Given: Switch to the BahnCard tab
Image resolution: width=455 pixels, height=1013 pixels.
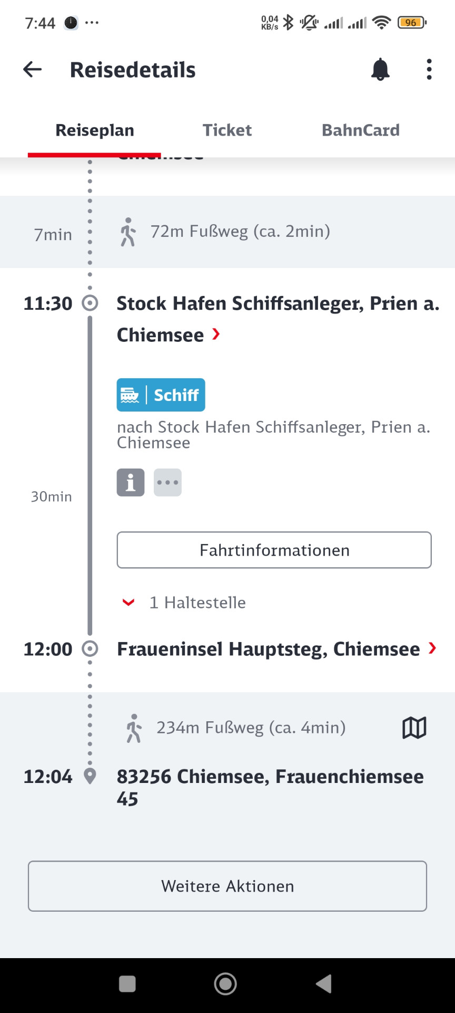Looking at the screenshot, I should tap(361, 130).
